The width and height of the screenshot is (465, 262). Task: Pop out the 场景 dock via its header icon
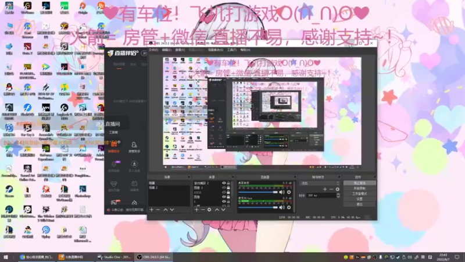[x=188, y=177]
